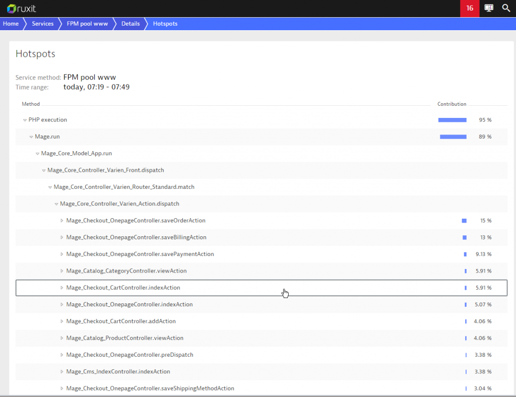Click the ruxit logo
Screen dimensions: 516x397
point(21,9)
